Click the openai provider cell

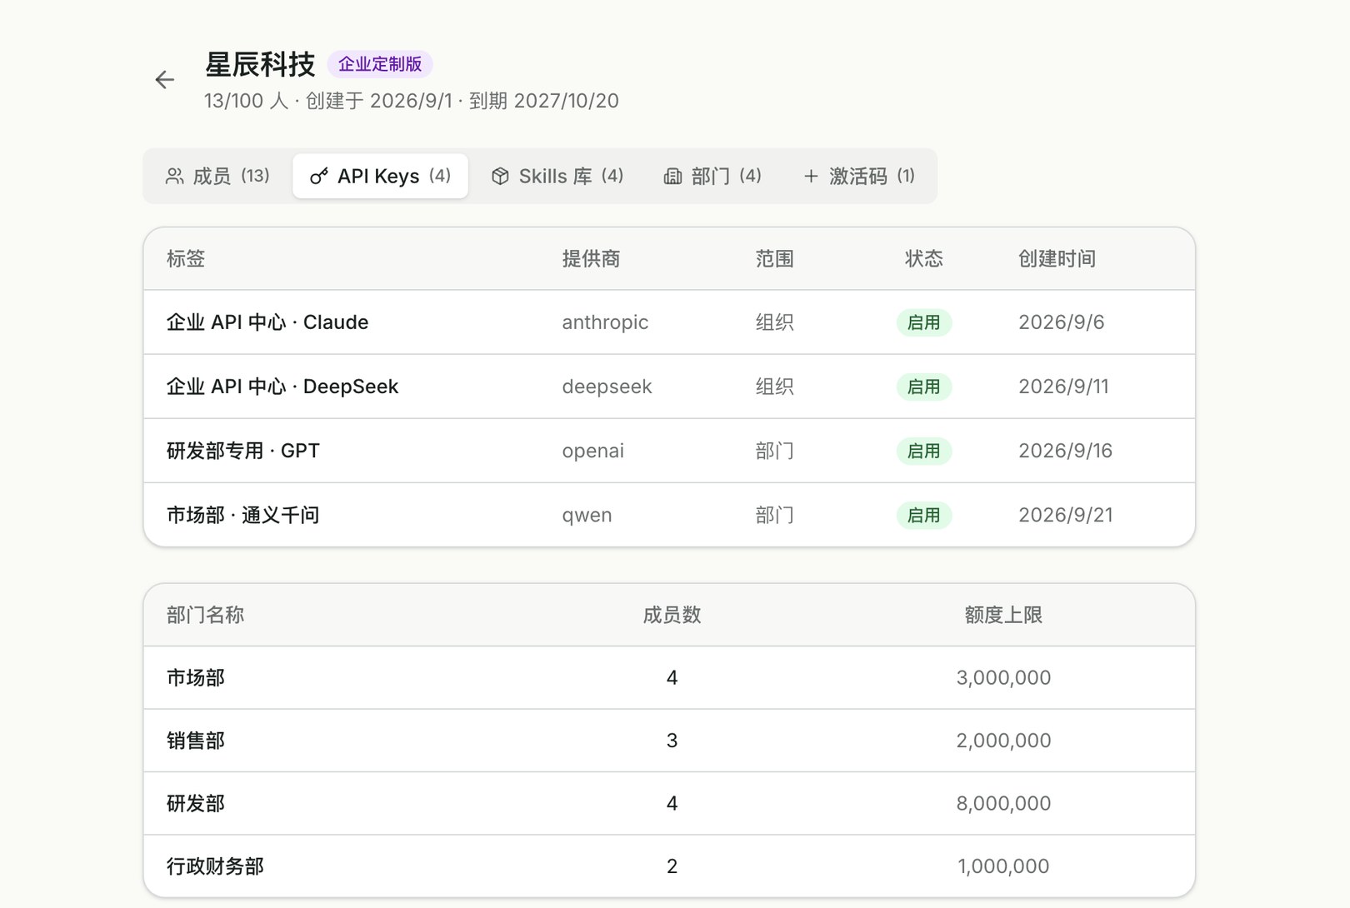tap(592, 451)
